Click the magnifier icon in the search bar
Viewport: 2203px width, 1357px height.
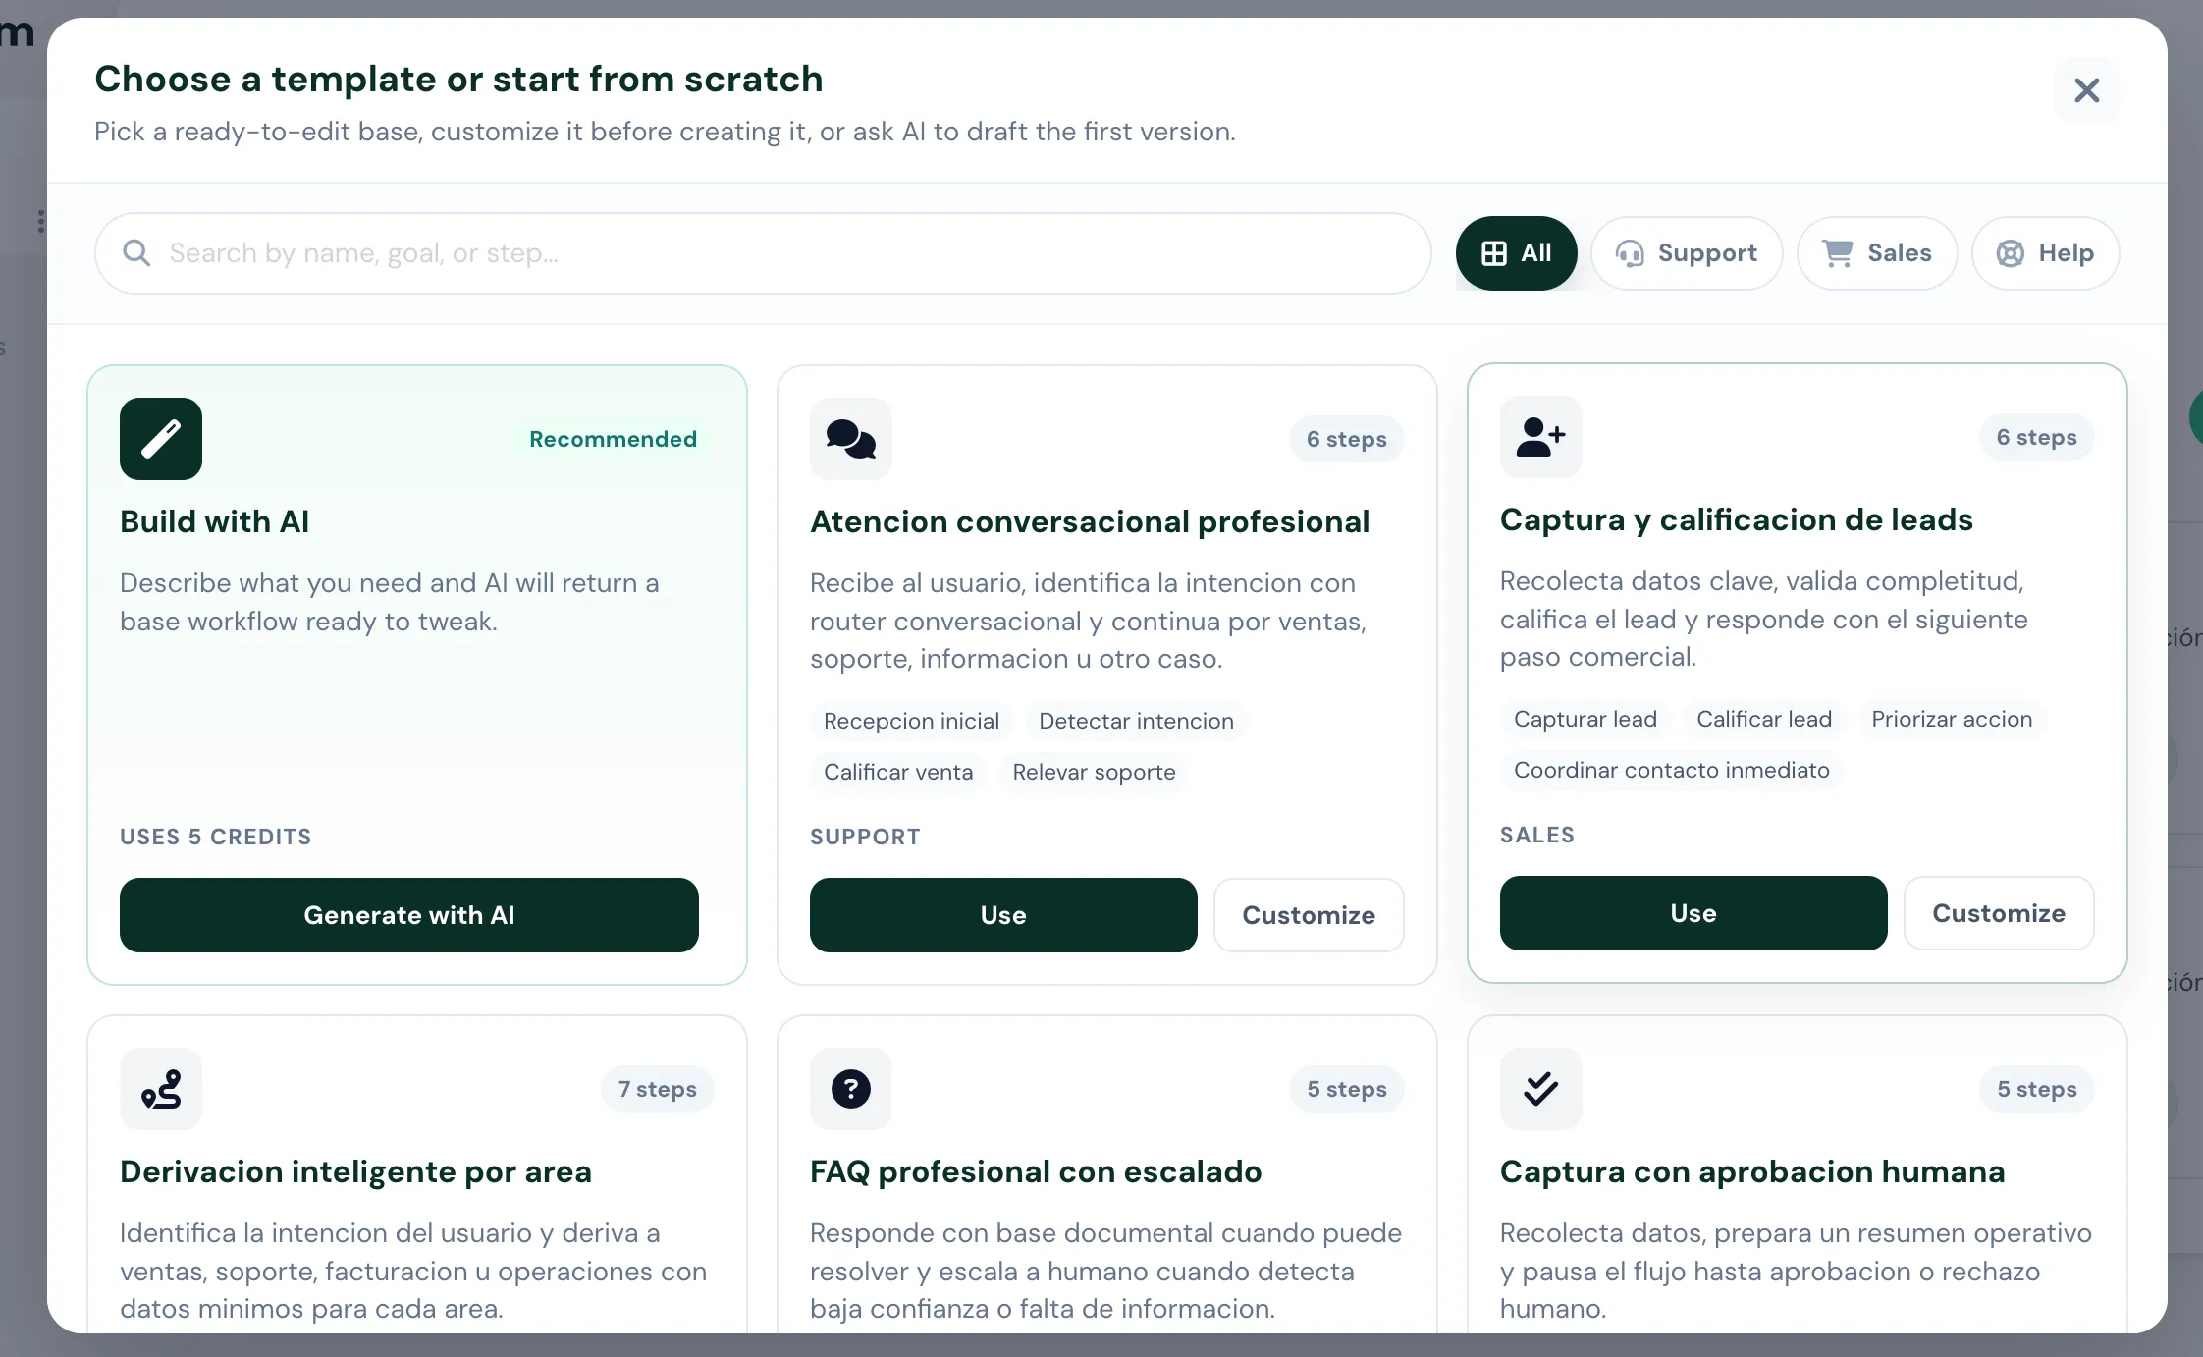(136, 253)
